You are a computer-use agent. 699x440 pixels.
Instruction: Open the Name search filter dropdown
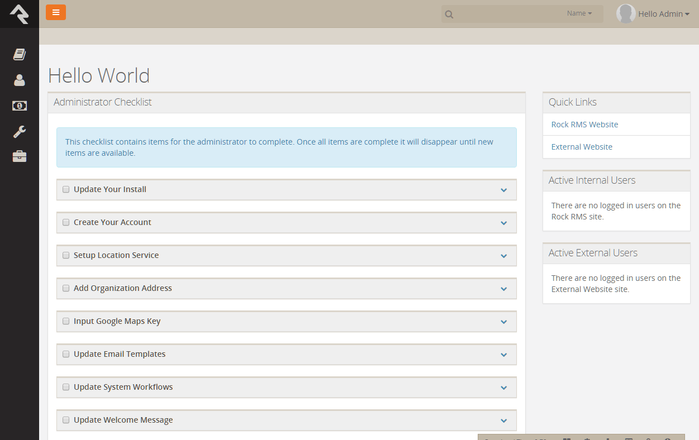click(579, 13)
